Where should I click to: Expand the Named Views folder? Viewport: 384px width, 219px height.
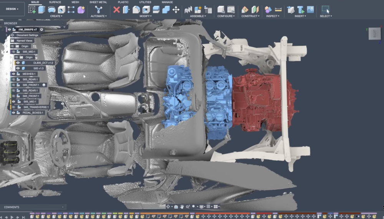(x=7, y=41)
